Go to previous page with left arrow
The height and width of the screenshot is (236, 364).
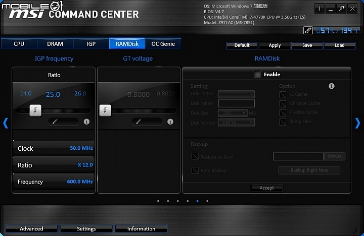(6, 123)
